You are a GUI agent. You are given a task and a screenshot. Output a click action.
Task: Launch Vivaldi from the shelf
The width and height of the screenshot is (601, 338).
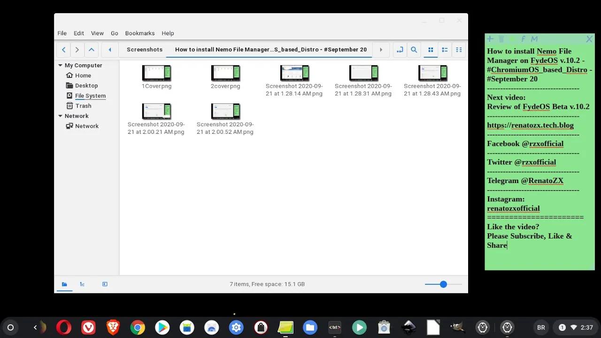click(x=88, y=327)
